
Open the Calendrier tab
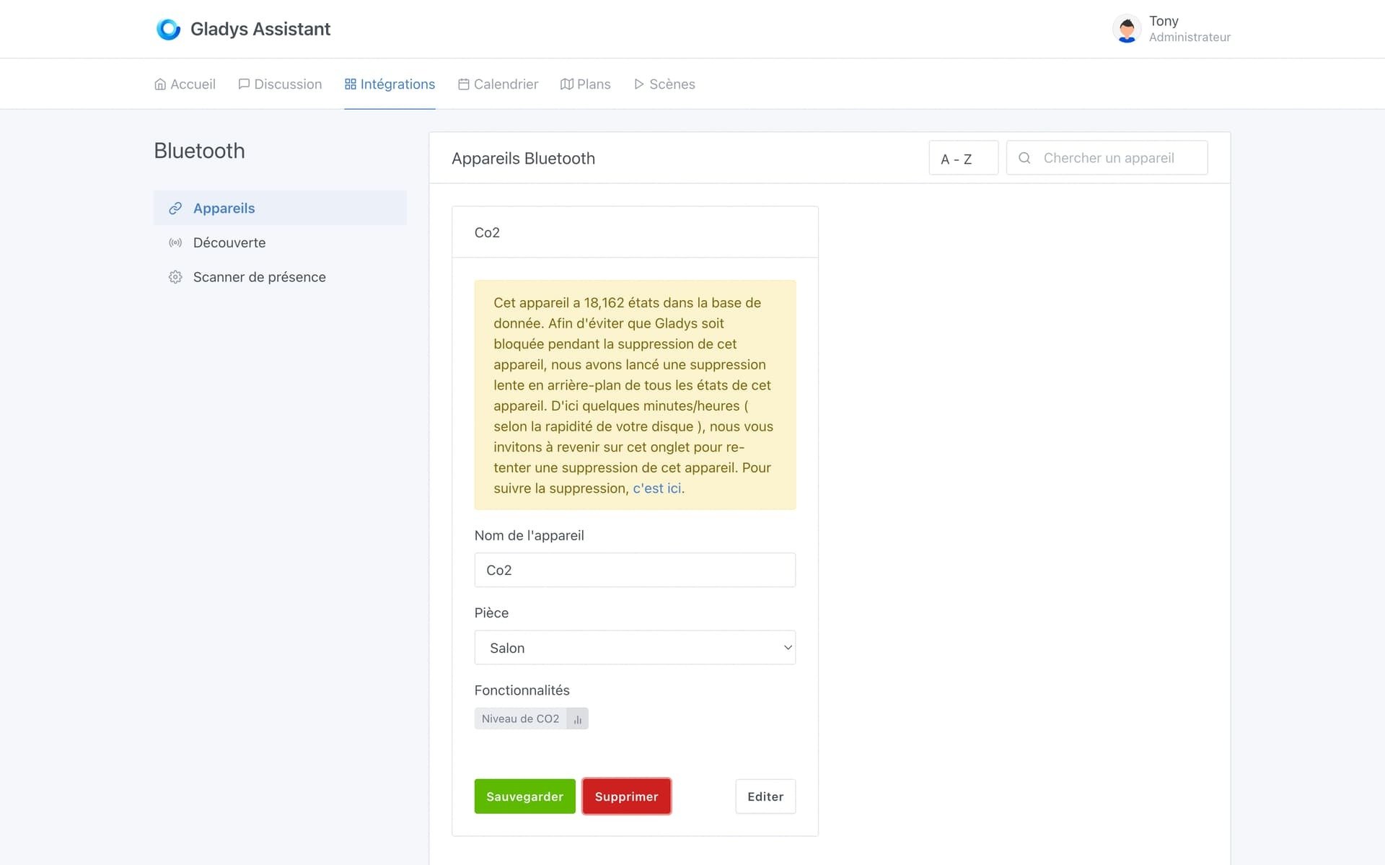(x=498, y=84)
